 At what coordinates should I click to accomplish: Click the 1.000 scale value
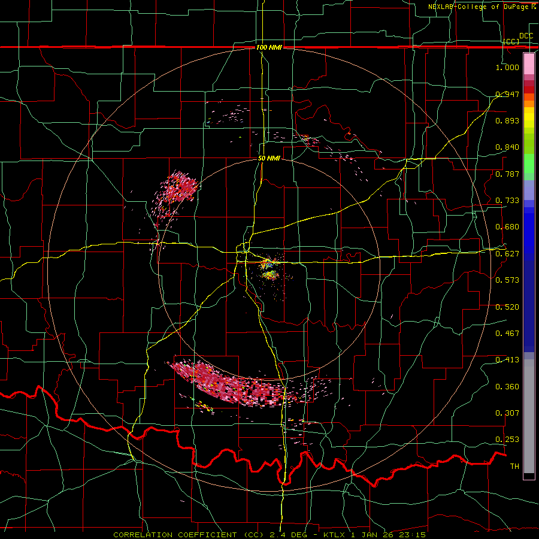click(x=507, y=67)
